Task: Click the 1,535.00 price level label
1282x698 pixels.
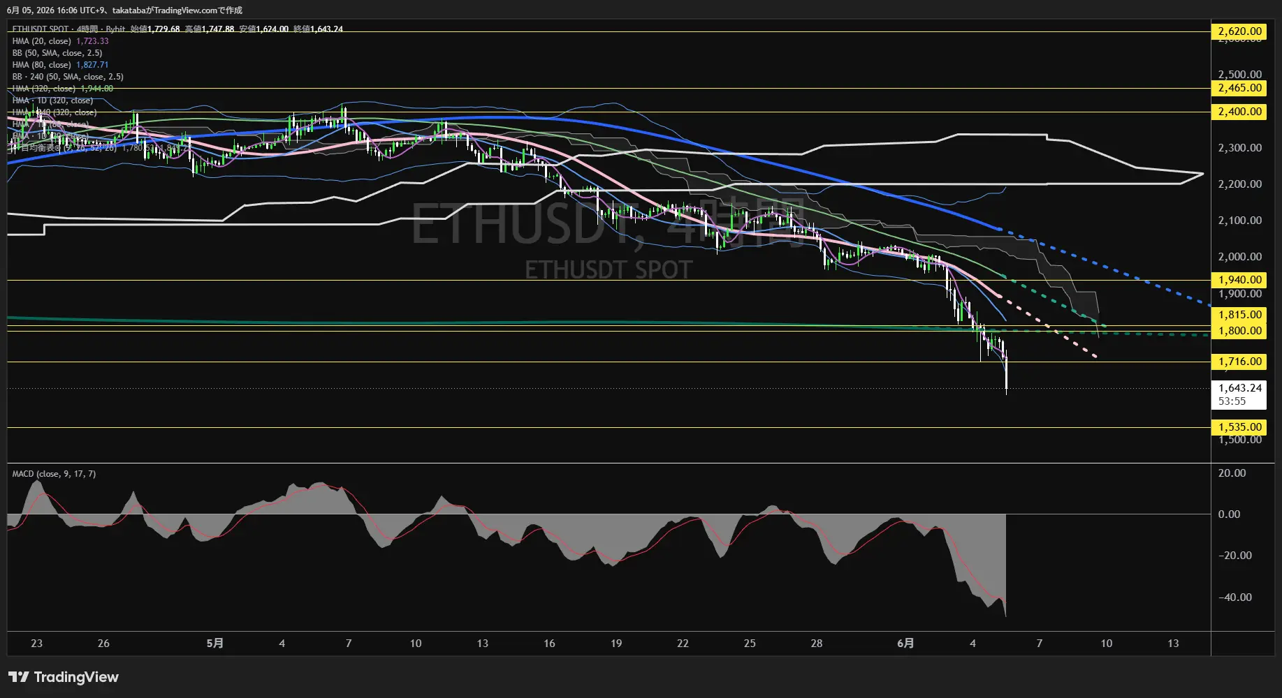Action: pyautogui.click(x=1239, y=427)
